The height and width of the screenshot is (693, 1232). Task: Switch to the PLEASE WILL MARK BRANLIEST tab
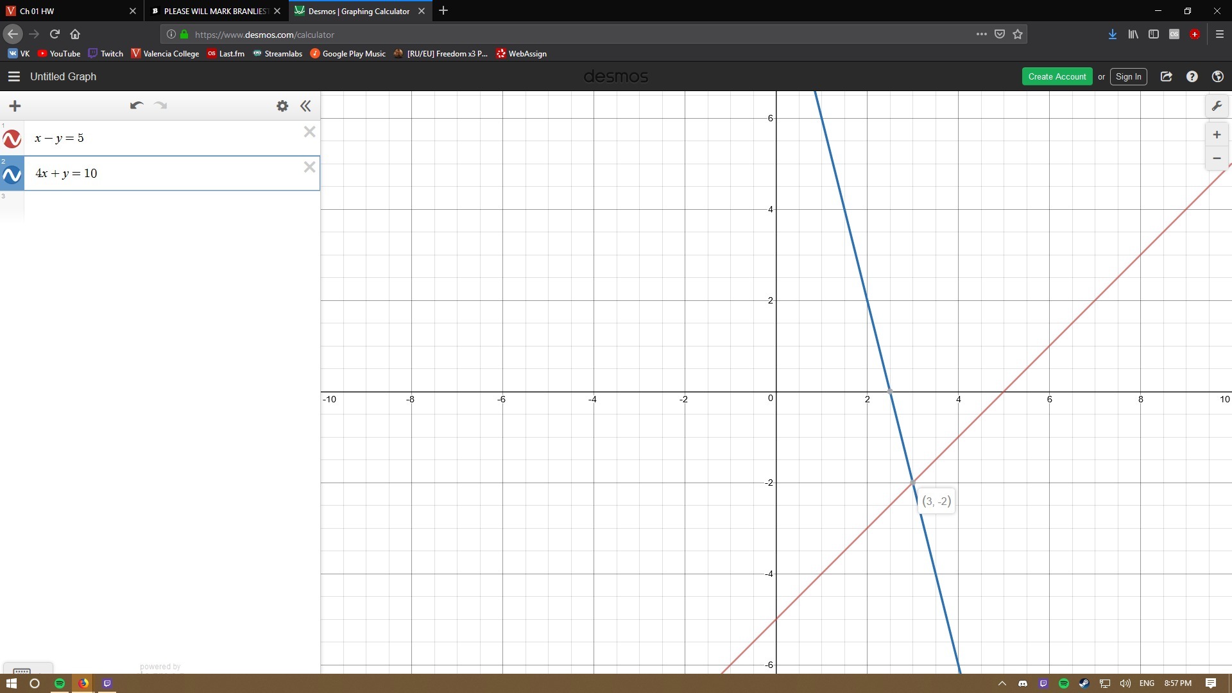tap(212, 11)
